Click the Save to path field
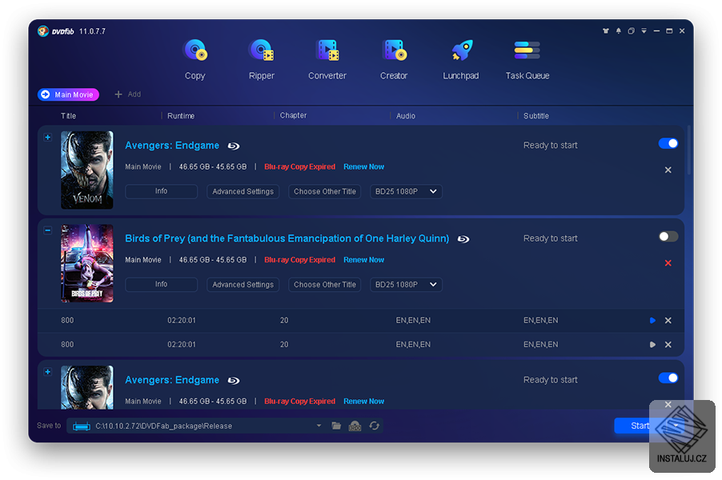 (197, 426)
